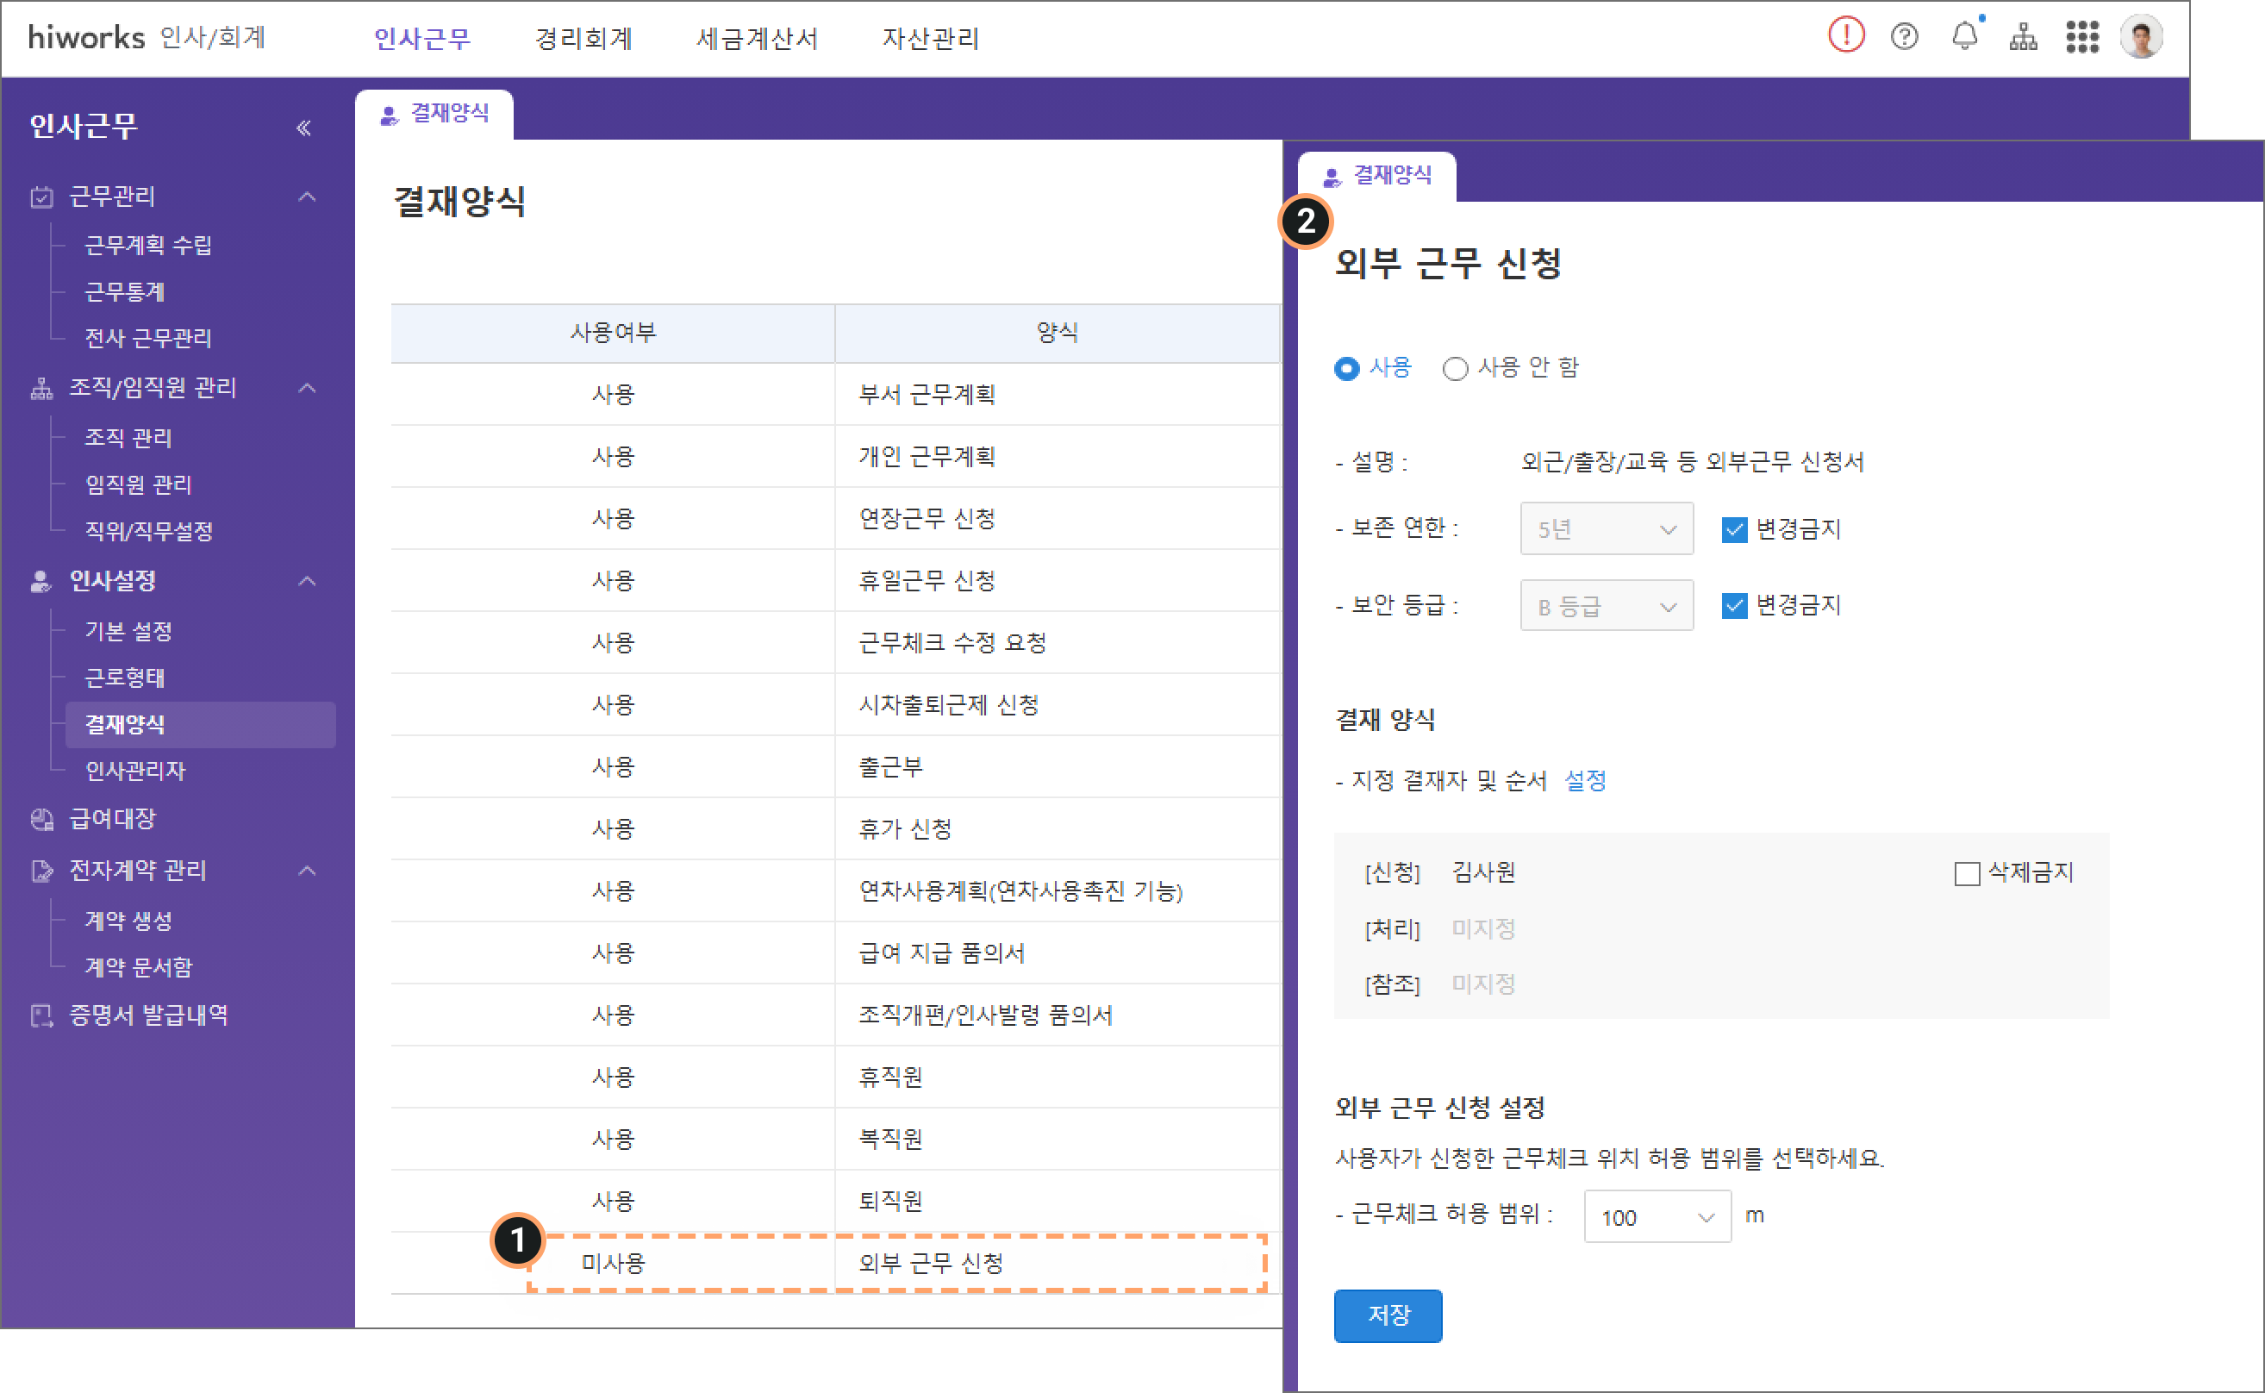2265x1393 pixels.
Task: Uncheck 변경금지 next to 보존 연한
Action: [1733, 530]
